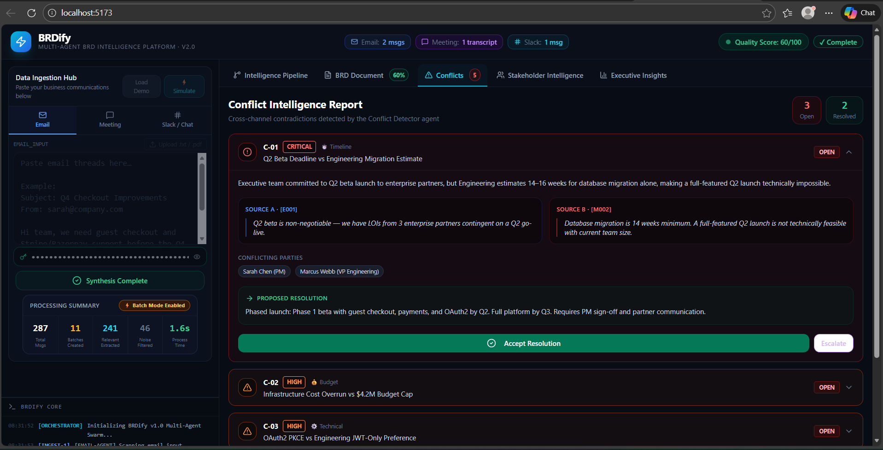
Task: Toggle the OPEN status on conflict C-02
Action: 826,387
